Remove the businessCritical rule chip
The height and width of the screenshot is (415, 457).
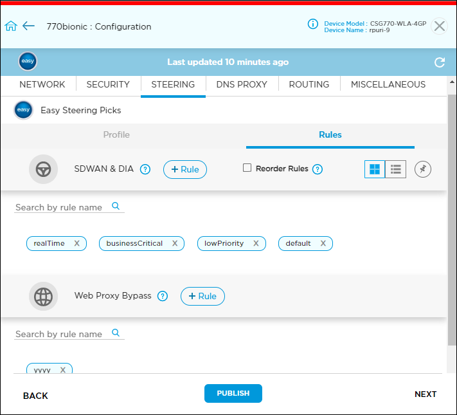[175, 243]
